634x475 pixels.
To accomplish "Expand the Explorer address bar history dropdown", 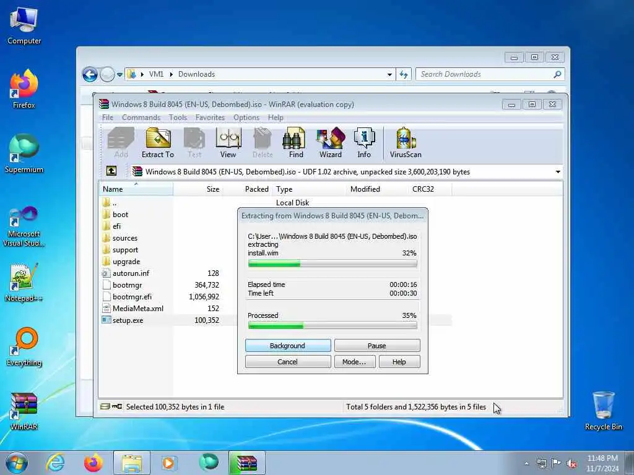I will [x=389, y=74].
